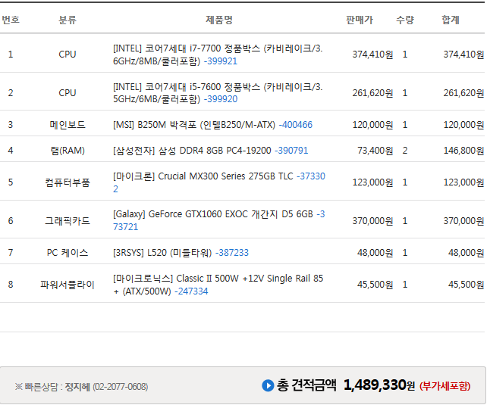
Task: Select the i5-7600 정품박스 product name
Action: tap(218, 93)
